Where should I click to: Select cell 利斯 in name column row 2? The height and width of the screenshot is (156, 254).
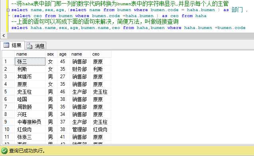click(x=30, y=69)
